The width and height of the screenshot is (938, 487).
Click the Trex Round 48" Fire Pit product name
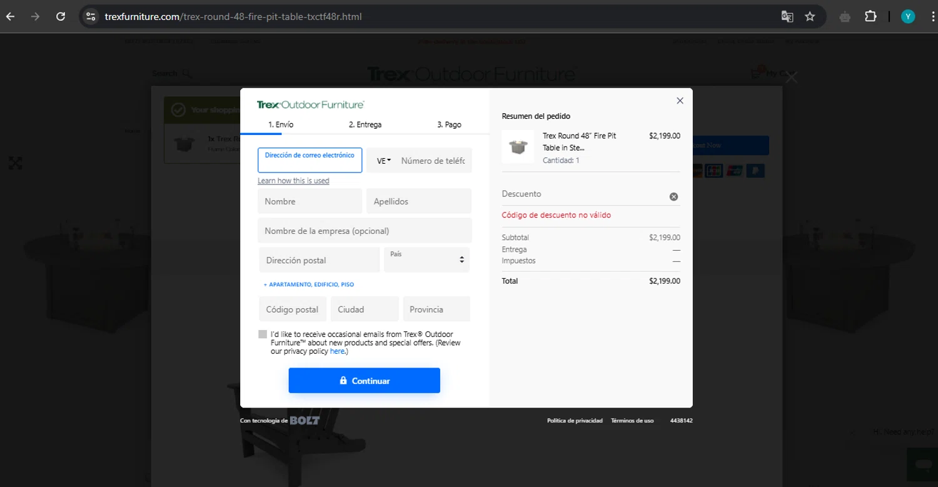click(580, 142)
